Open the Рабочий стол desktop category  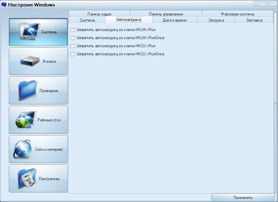[38, 120]
